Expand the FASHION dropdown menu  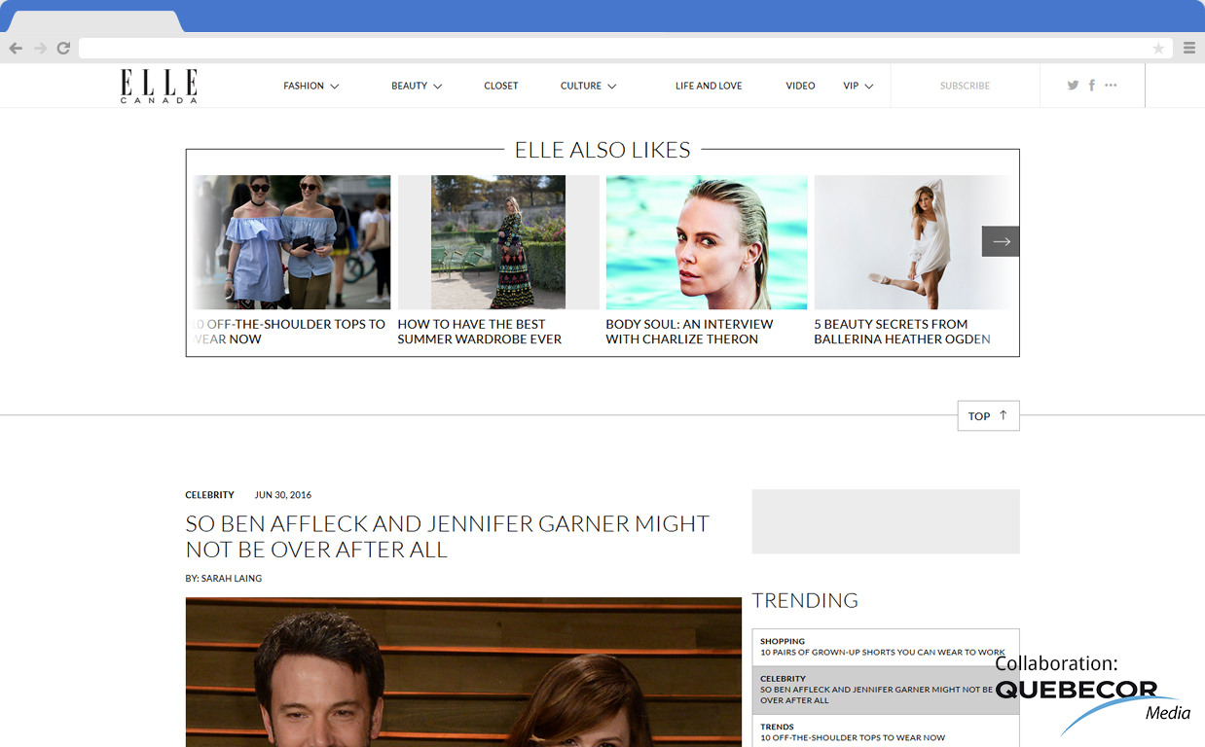(x=310, y=86)
